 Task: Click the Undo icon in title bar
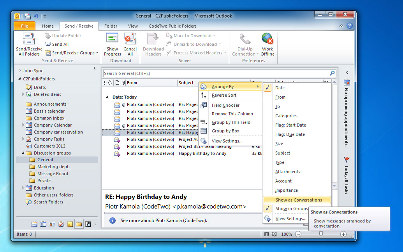(x=36, y=16)
